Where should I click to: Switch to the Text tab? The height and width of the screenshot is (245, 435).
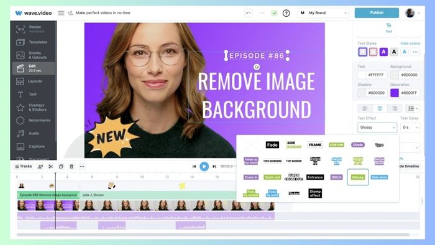[388, 28]
